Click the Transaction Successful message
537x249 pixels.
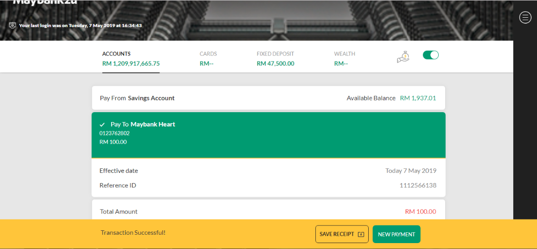pyautogui.click(x=133, y=233)
